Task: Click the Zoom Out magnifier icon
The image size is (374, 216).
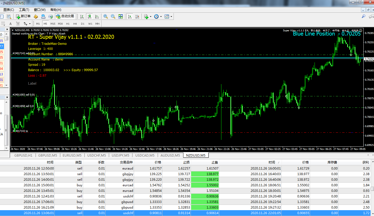Action: click(113, 16)
